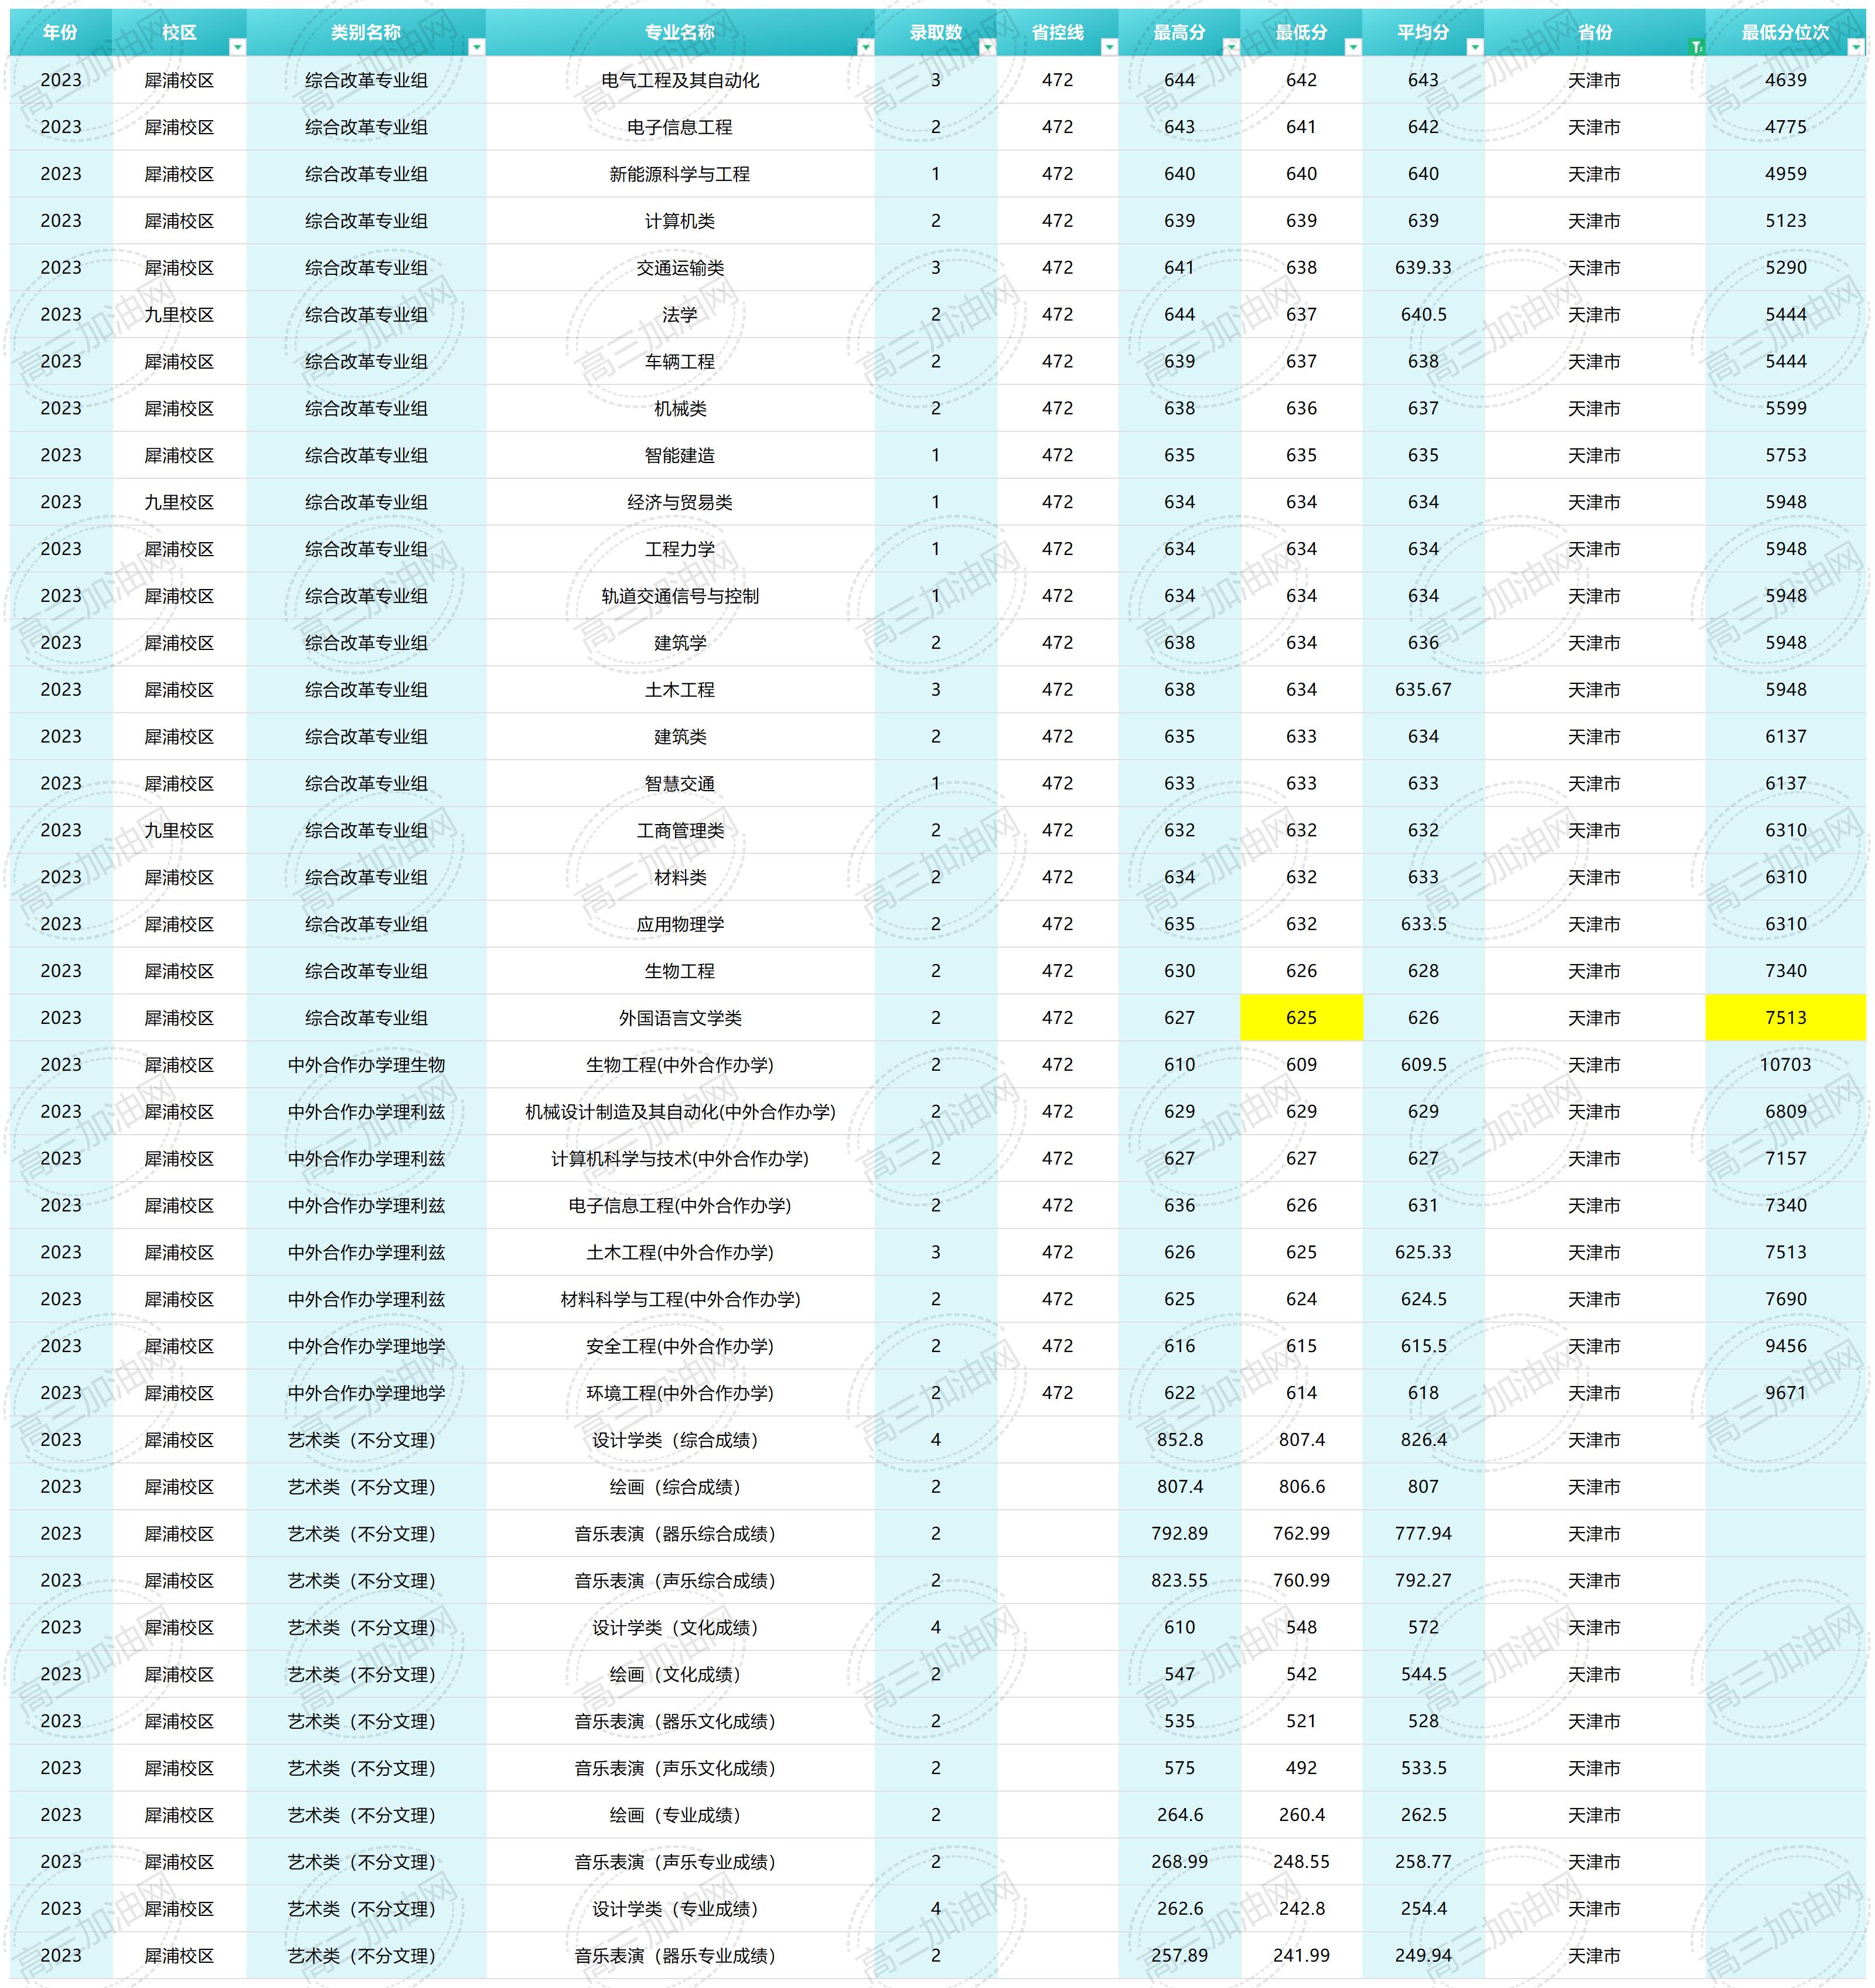The image size is (1875, 1988).
Task: Open the 录取数 column filter dropdown
Action: (988, 47)
